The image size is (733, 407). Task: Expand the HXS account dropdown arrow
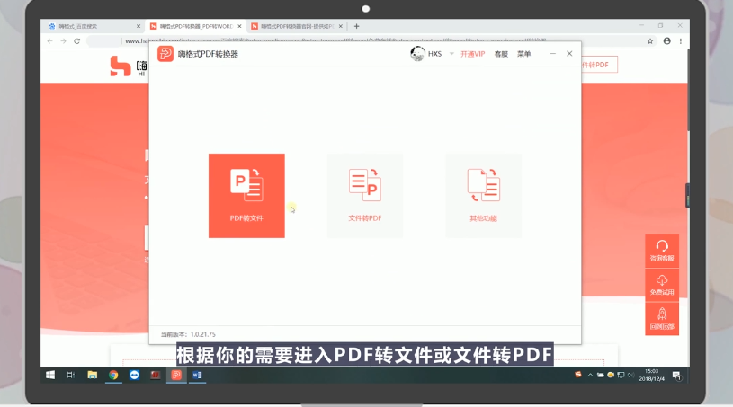(x=451, y=54)
